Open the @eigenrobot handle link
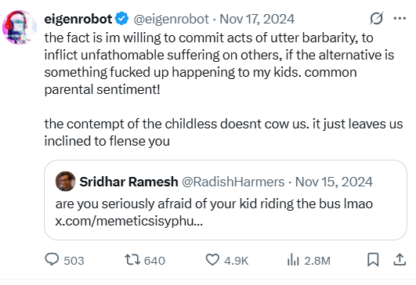Screen dimensions: 416x285 pyautogui.click(x=171, y=19)
